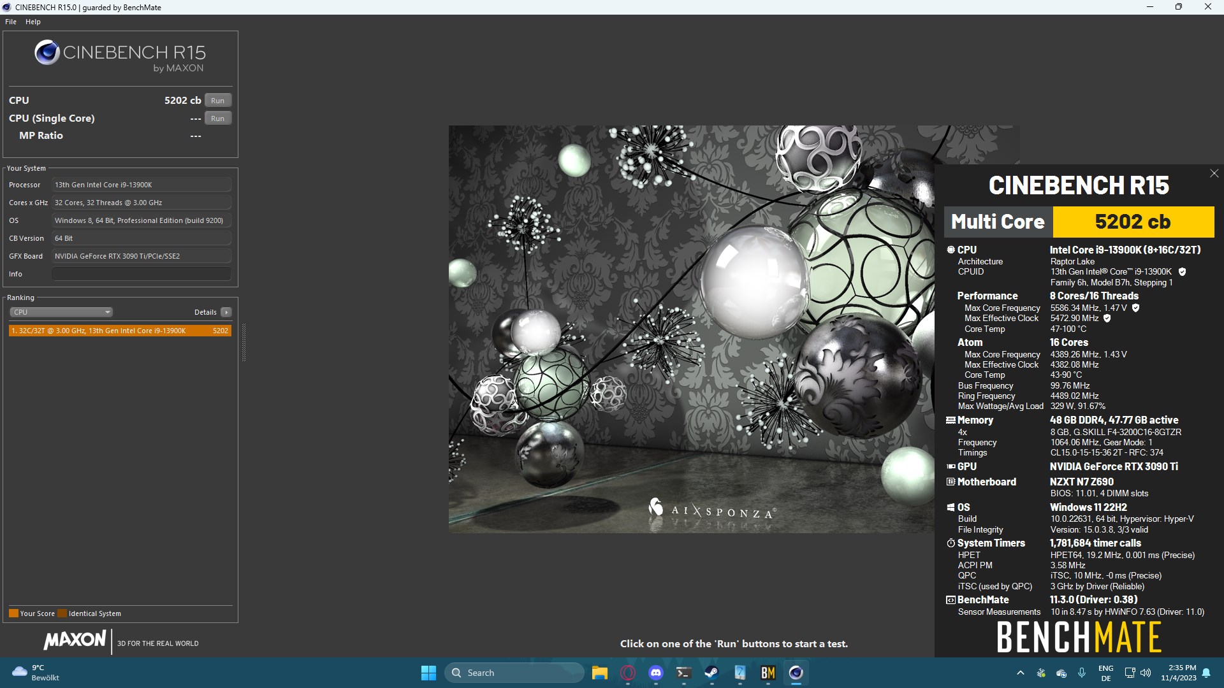Click the OS Windows section icon
The image size is (1224, 688).
[951, 508]
